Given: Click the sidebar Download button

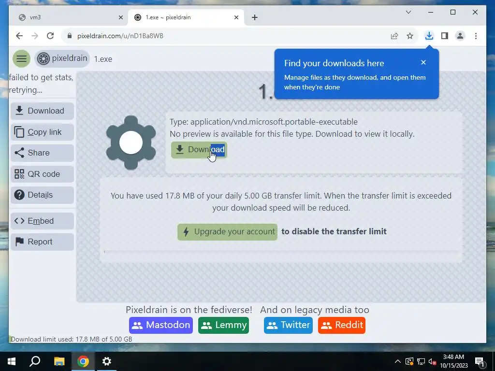Looking at the screenshot, I should tap(43, 111).
